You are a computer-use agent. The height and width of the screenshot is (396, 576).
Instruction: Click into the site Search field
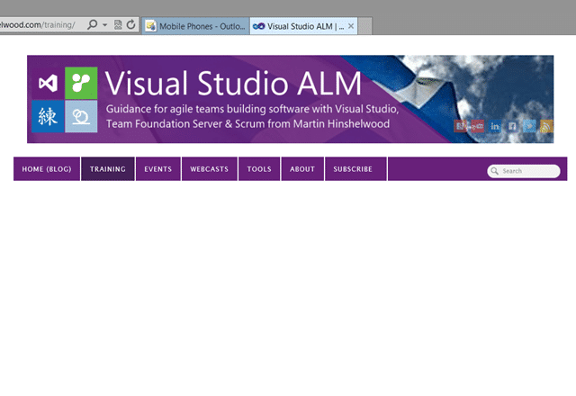coord(524,171)
